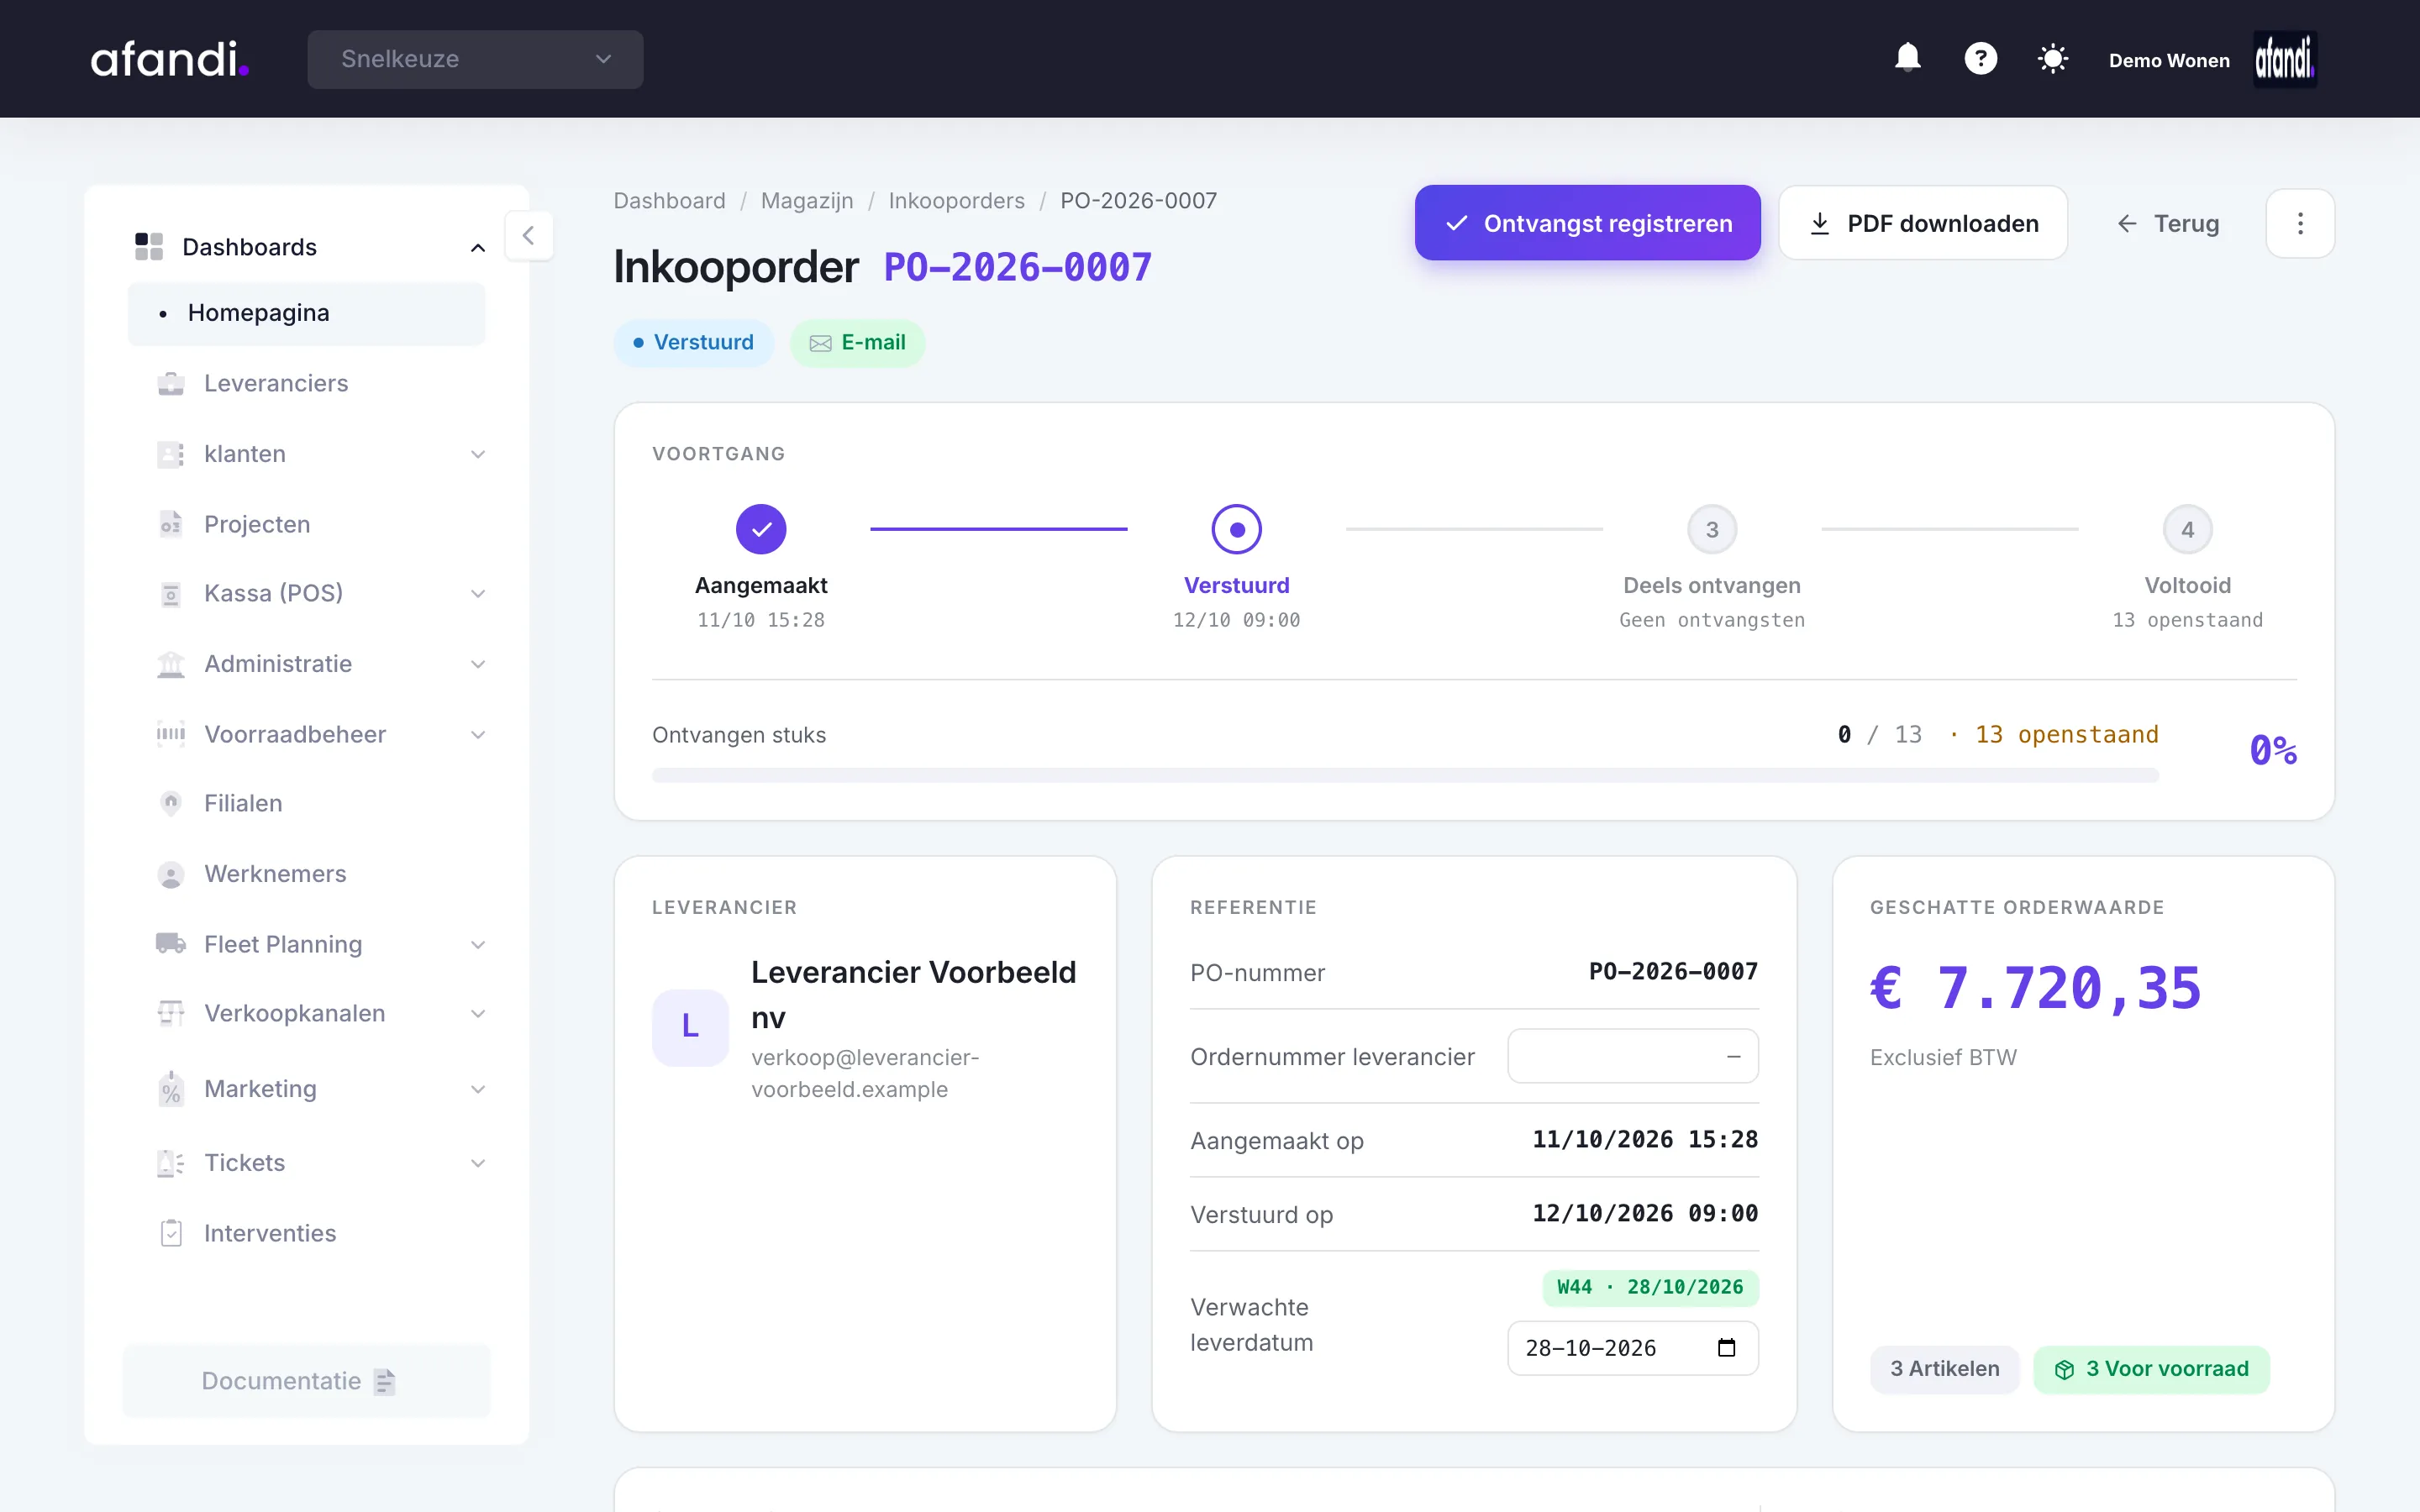The width and height of the screenshot is (2420, 1512).
Task: Click the afandi user avatar
Action: (x=2285, y=59)
